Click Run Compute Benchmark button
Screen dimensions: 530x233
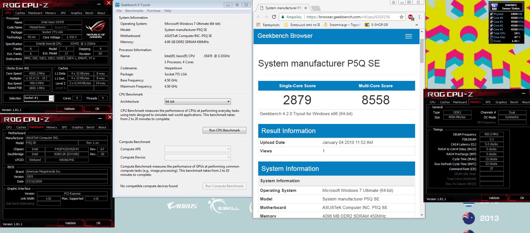[225, 186]
